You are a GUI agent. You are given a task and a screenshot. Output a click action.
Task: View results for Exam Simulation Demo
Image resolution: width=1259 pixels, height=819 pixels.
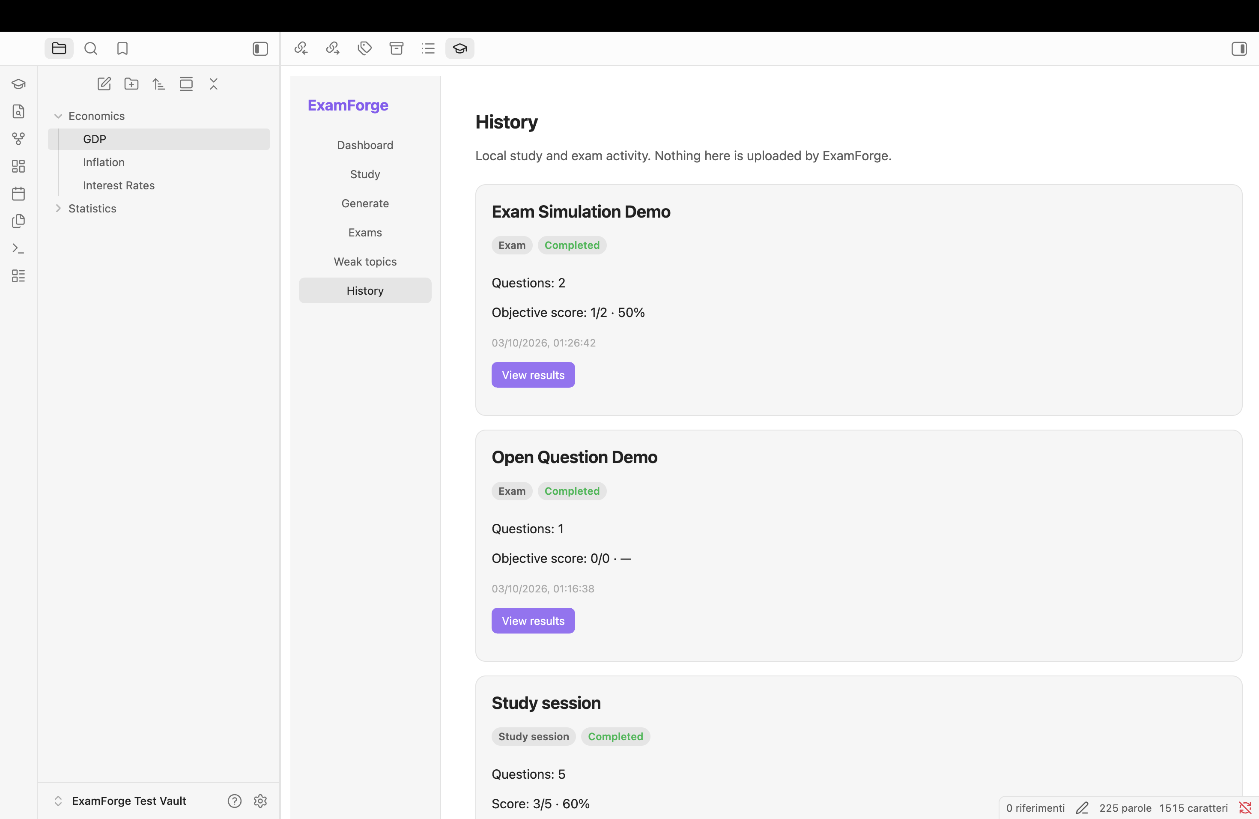tap(533, 375)
